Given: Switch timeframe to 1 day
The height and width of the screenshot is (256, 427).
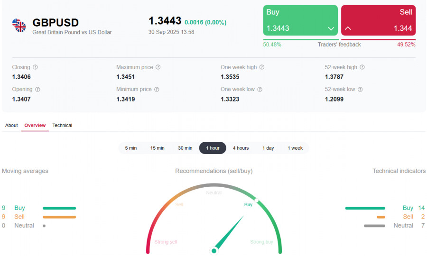Looking at the screenshot, I should [268, 148].
